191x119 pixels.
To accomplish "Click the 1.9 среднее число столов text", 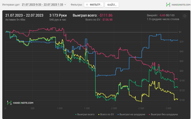I will point(163,19).
